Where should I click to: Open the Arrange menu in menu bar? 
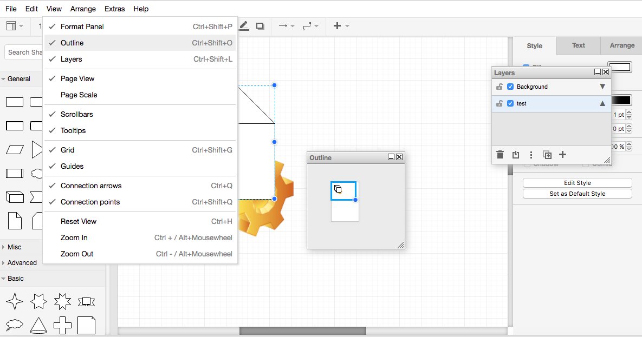click(83, 9)
